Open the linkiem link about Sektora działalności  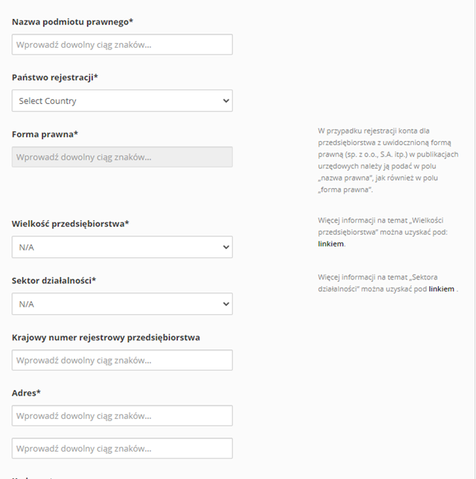click(x=442, y=289)
